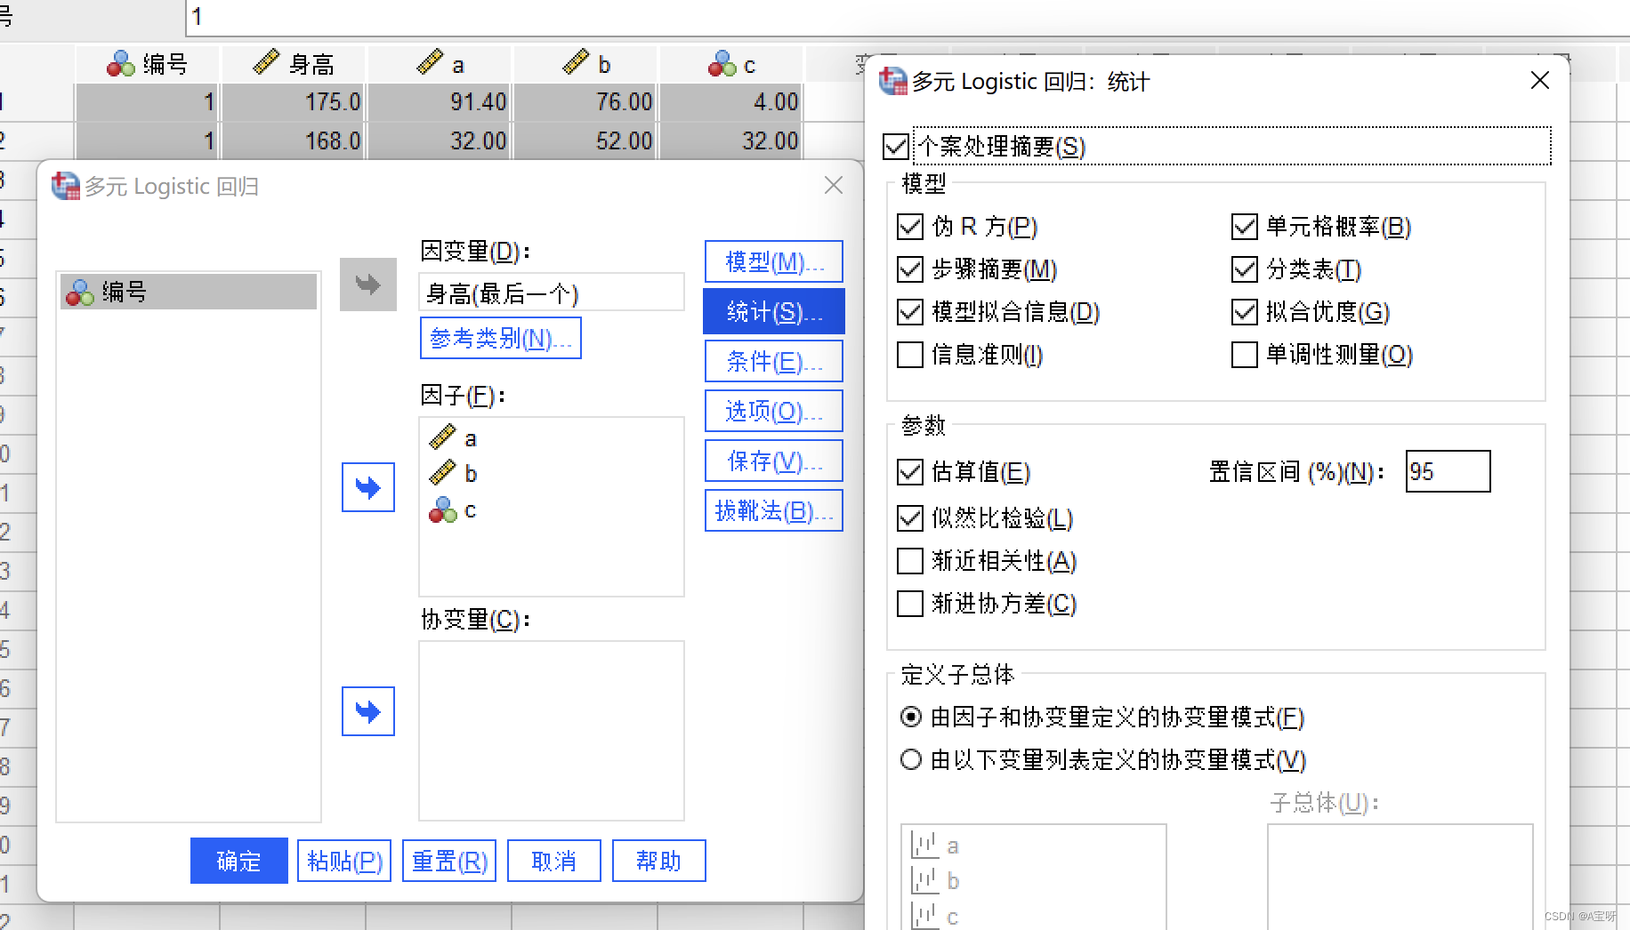The height and width of the screenshot is (930, 1630).
Task: Click the 粘贴(P) button
Action: tap(344, 861)
